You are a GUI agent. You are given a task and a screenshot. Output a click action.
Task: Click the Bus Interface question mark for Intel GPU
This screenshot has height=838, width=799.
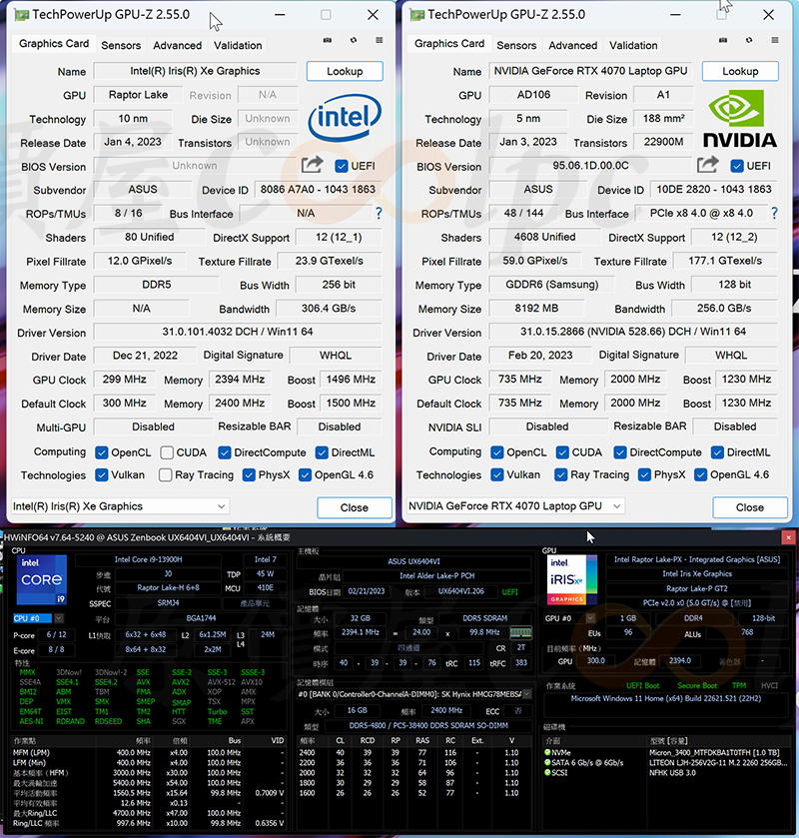(x=379, y=213)
